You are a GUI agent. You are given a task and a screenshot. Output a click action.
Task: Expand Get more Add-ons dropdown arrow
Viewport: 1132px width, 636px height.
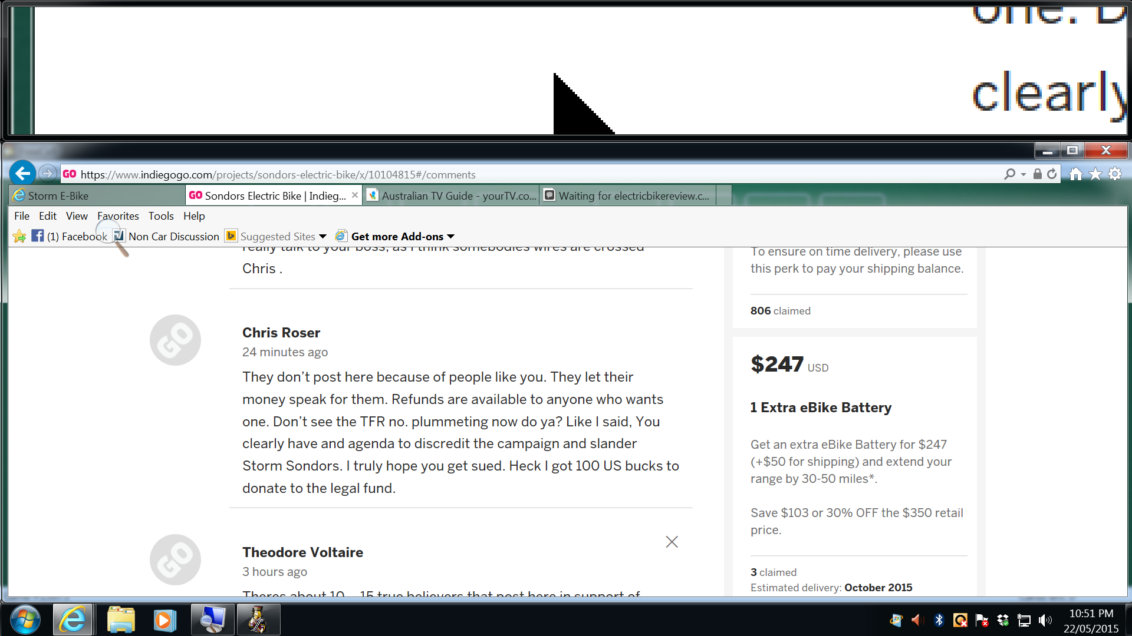pos(451,237)
